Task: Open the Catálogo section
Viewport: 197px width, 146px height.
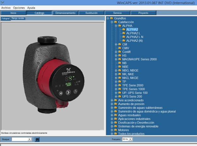Action: (x=39, y=13)
